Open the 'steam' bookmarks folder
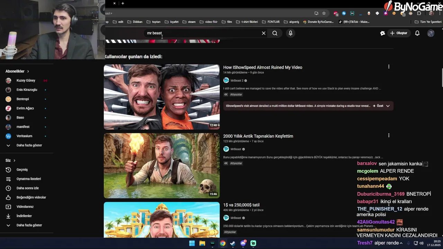The height and width of the screenshot is (249, 443). coord(189,22)
